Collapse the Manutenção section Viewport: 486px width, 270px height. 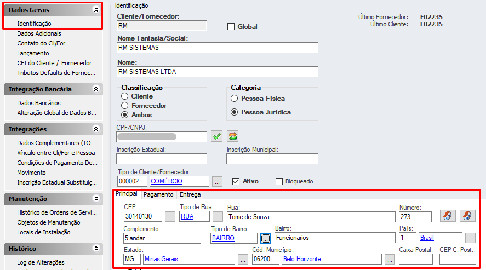pyautogui.click(x=96, y=198)
